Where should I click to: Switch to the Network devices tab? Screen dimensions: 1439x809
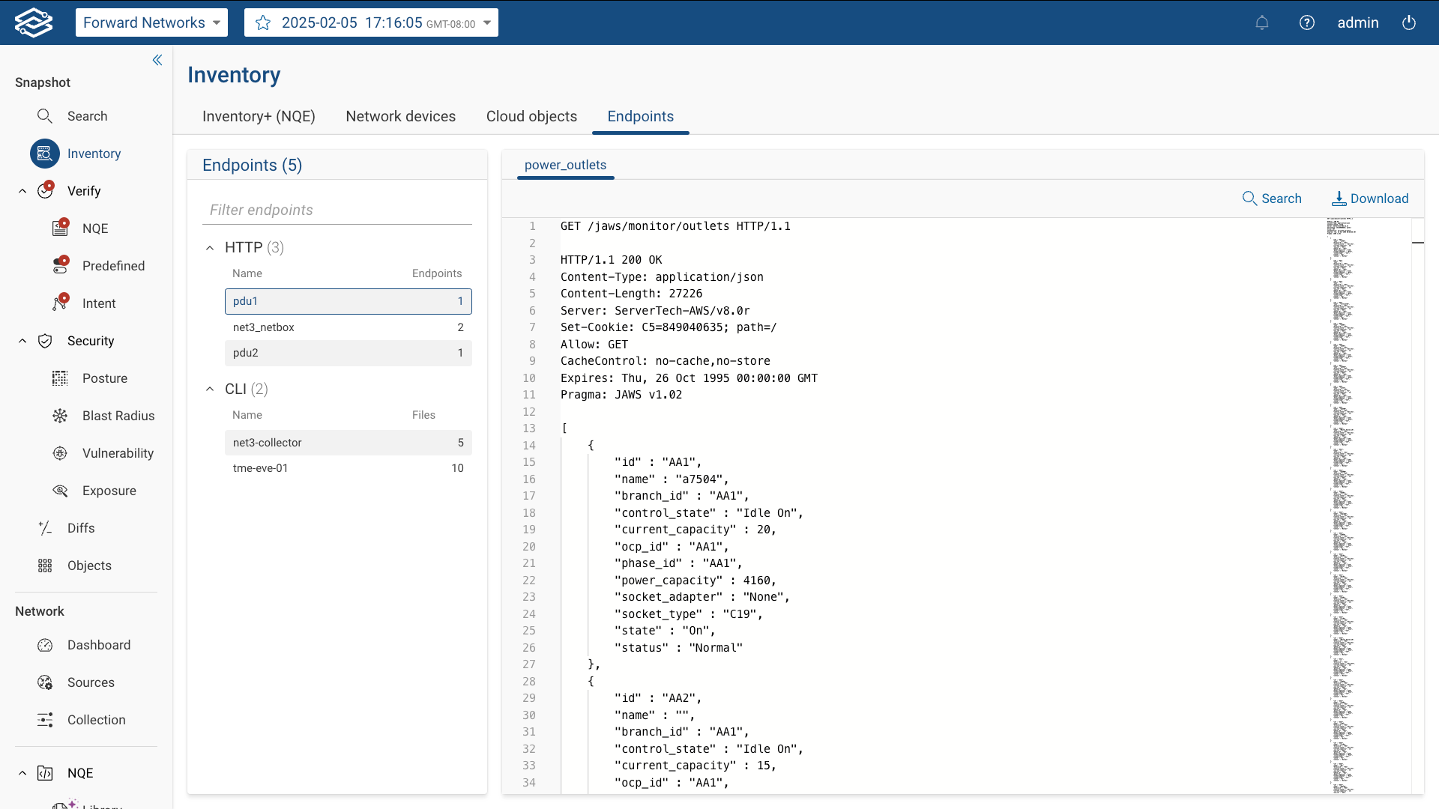[x=401, y=116]
